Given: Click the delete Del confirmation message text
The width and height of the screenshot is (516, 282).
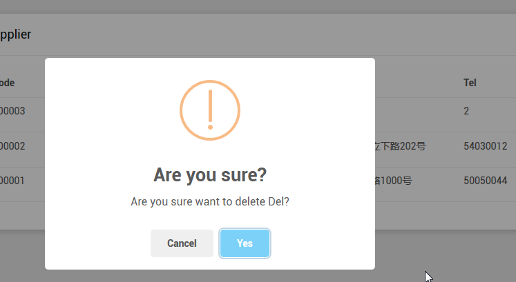Looking at the screenshot, I should (x=210, y=202).
